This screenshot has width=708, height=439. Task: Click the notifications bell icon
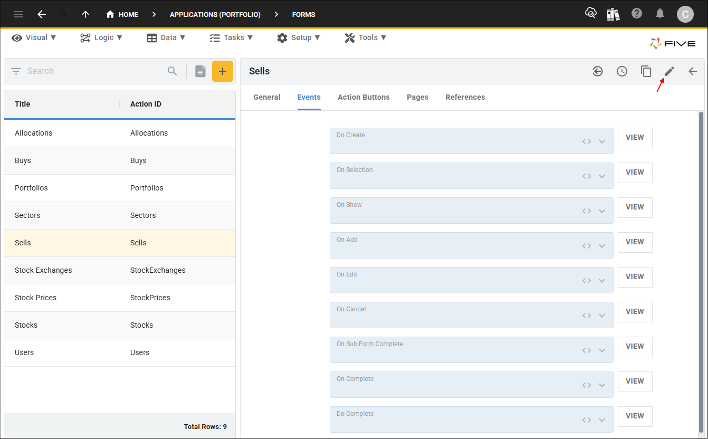[660, 14]
